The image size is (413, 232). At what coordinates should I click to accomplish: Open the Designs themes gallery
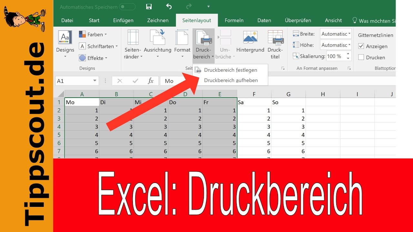coord(65,44)
